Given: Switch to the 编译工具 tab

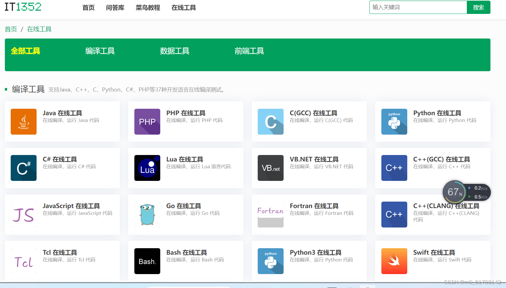Looking at the screenshot, I should click(x=100, y=51).
